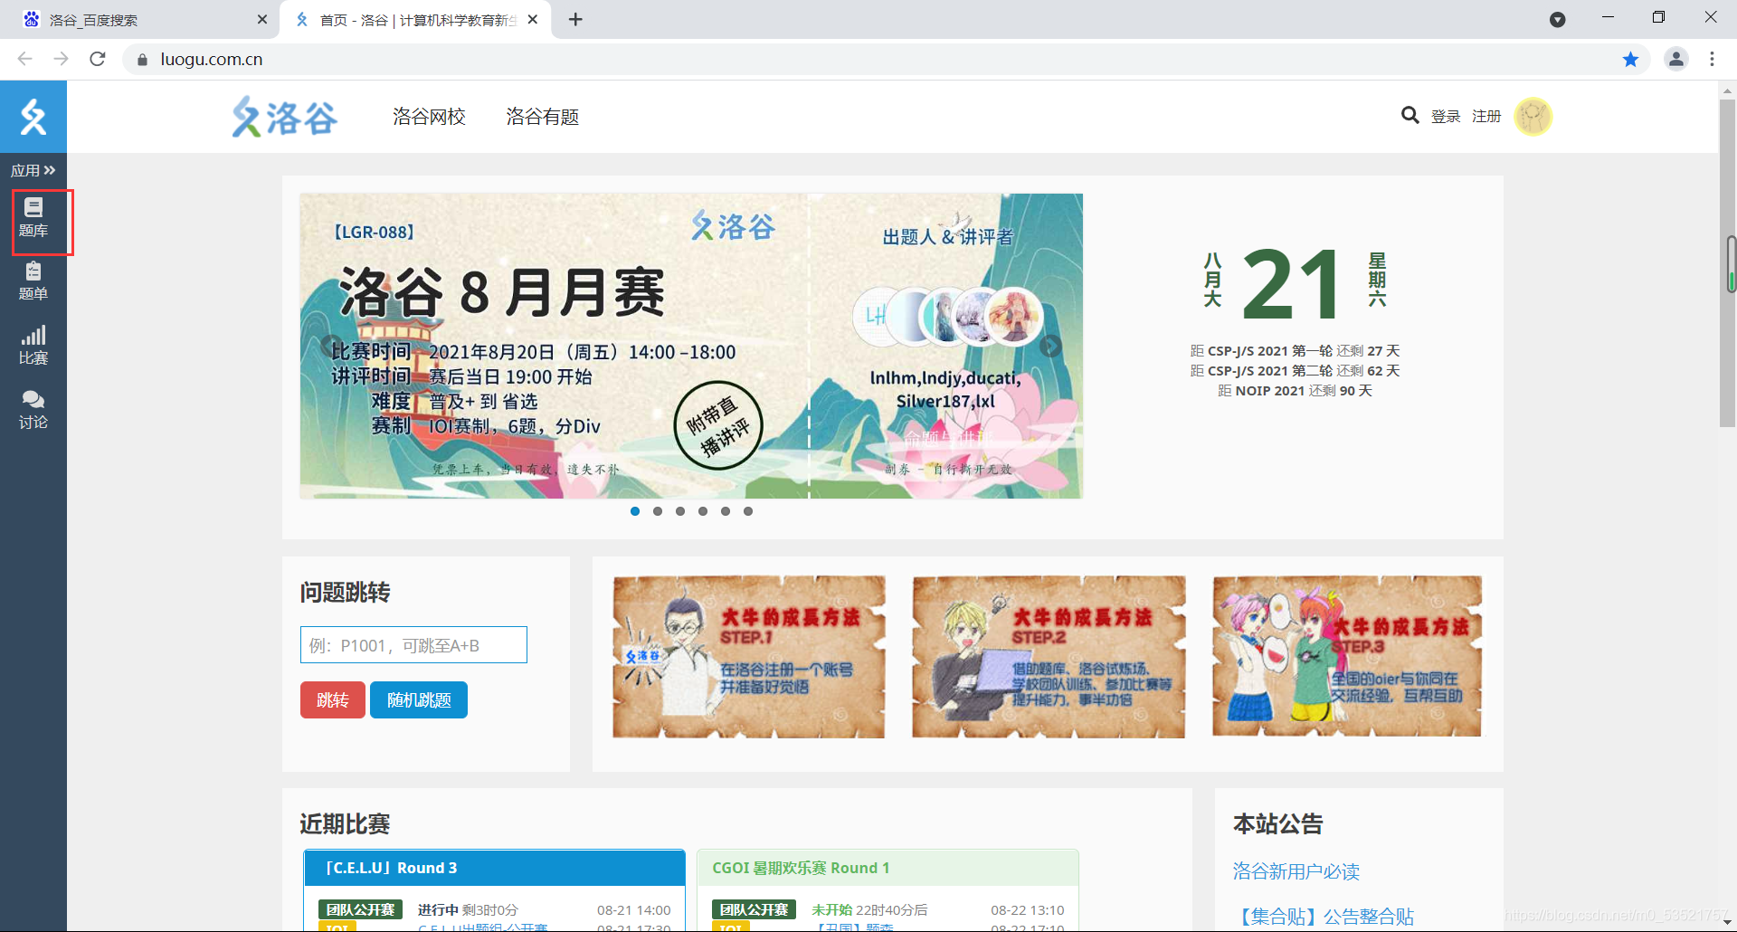
Task: Click the NOIP 2021 countdown text
Action: (1295, 390)
